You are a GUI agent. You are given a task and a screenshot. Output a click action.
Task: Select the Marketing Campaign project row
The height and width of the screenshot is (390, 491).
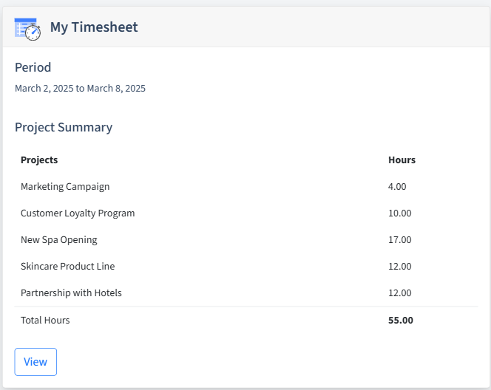pyautogui.click(x=246, y=186)
